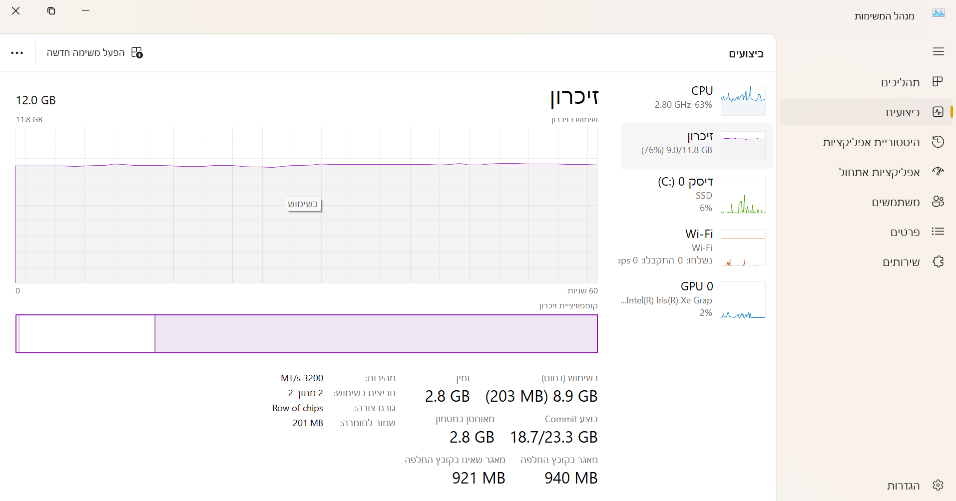Click the SSD 6% disk usage text
This screenshot has width=956, height=501.
coord(704,202)
